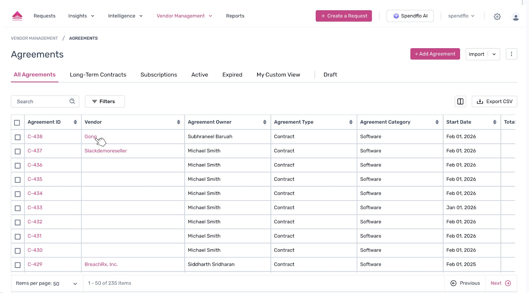The width and height of the screenshot is (529, 293).
Task: Open the user profile avatar
Action: point(515,17)
